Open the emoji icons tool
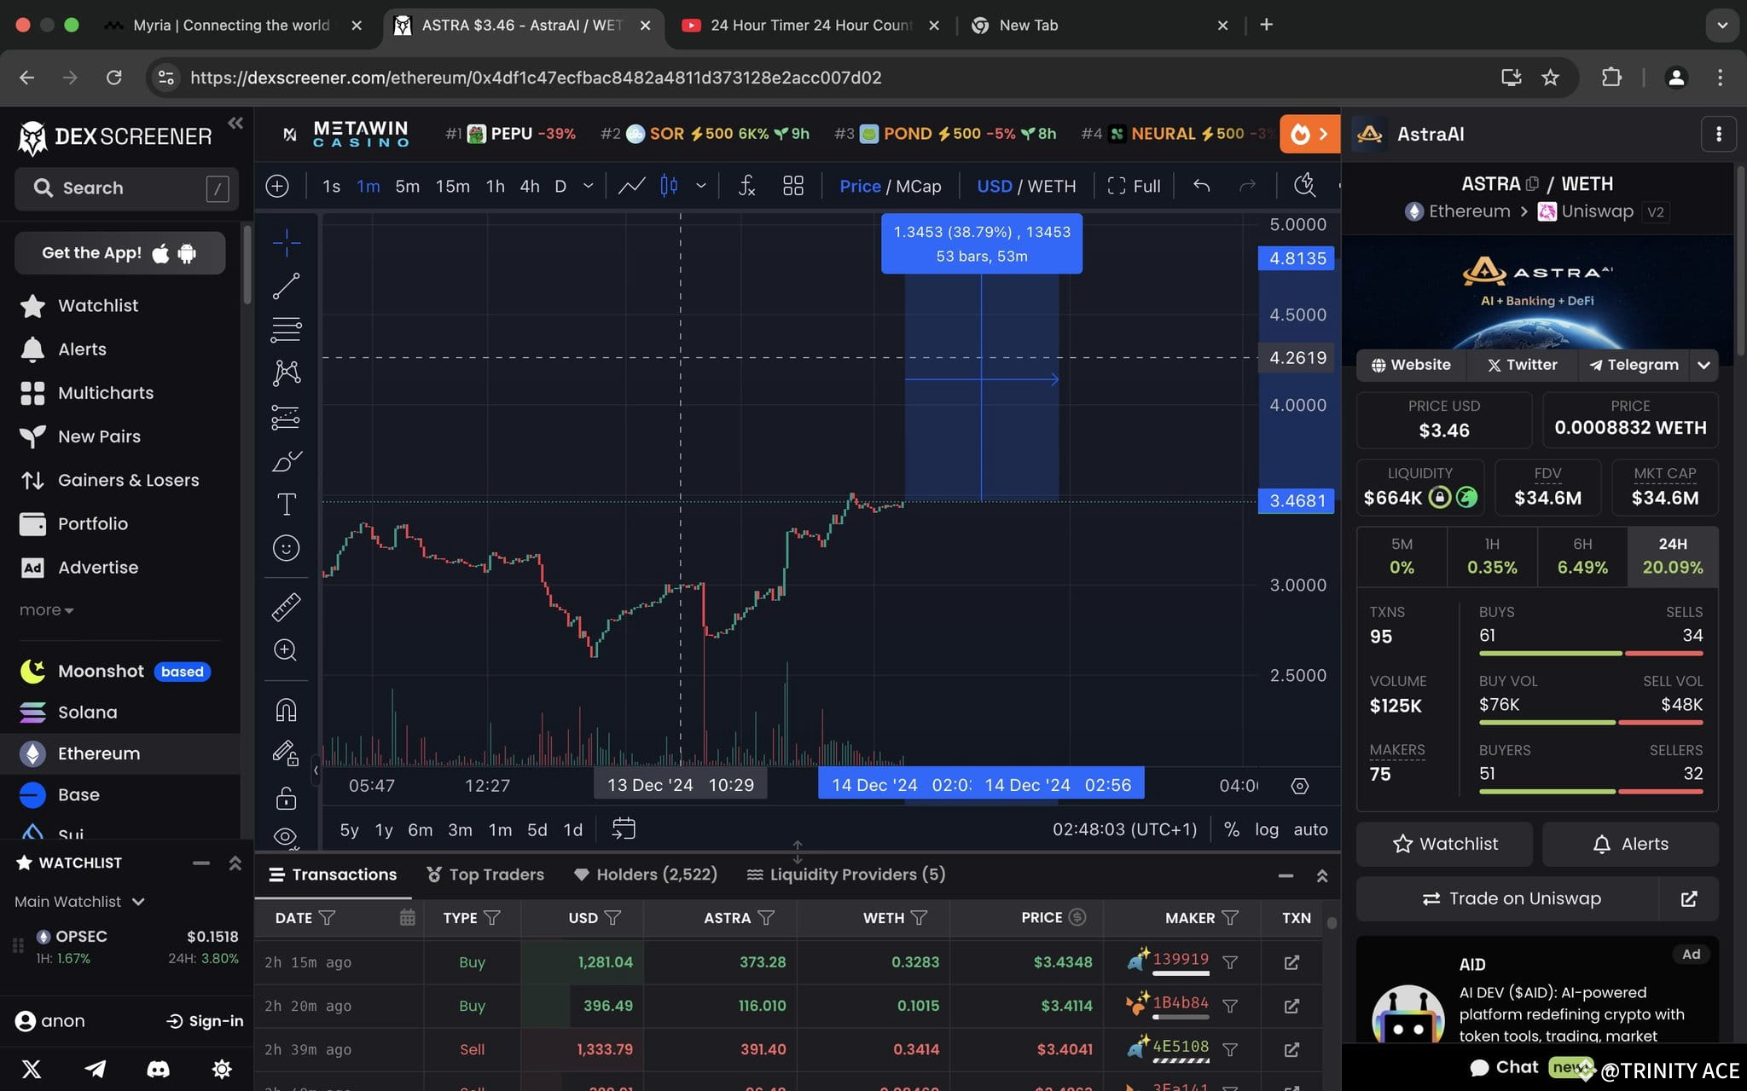Viewport: 1747px width, 1091px height. pyautogui.click(x=286, y=548)
